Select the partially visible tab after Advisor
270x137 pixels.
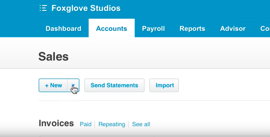pyautogui.click(x=265, y=29)
